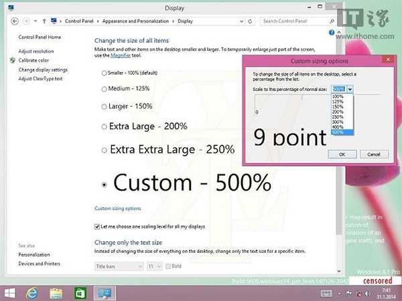Viewport: 402px width, 301px height.
Task: Cancel the Custom sizing options dialog
Action: [374, 155]
